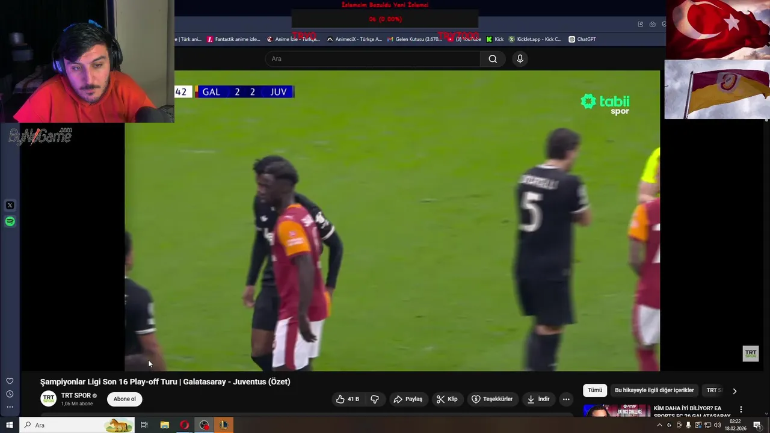Select the 'Tümü' filter chip
The image size is (770, 433).
click(595, 390)
